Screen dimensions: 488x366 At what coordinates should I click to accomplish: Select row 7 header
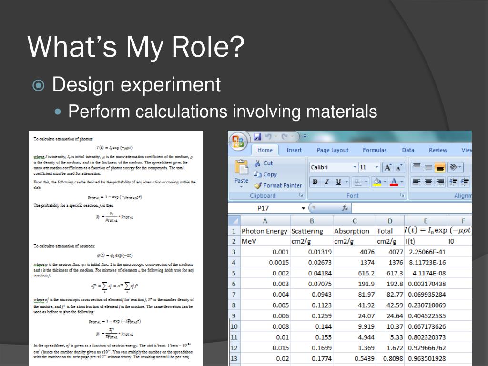tap(234, 295)
